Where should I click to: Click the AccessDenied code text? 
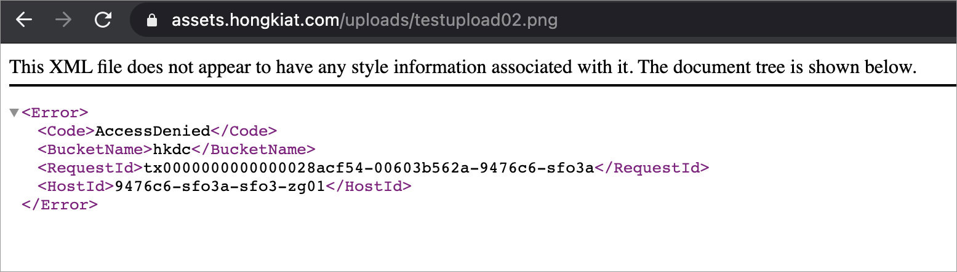[x=153, y=131]
